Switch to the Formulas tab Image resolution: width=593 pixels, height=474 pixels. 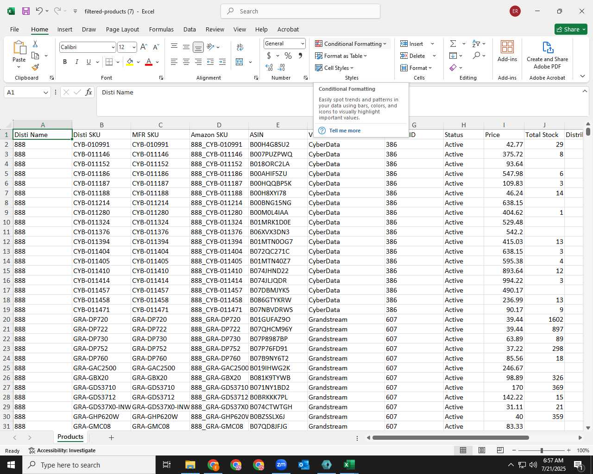161,29
